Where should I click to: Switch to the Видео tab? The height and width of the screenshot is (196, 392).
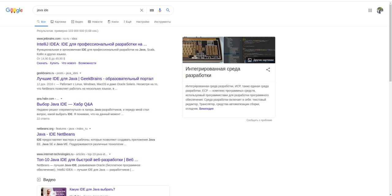coord(77,22)
